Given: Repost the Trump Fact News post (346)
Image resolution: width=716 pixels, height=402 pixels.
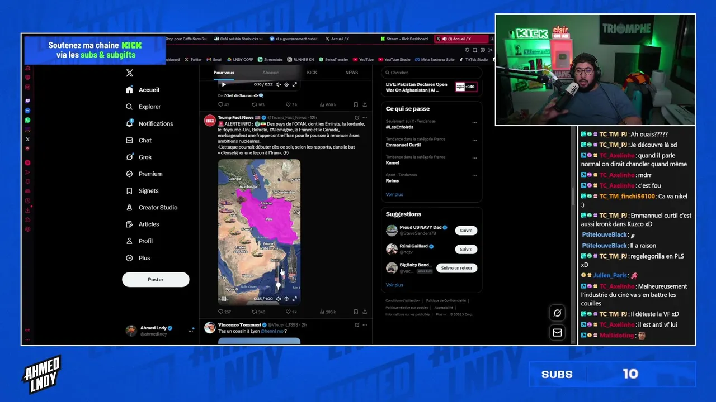Looking at the screenshot, I should pos(258,312).
